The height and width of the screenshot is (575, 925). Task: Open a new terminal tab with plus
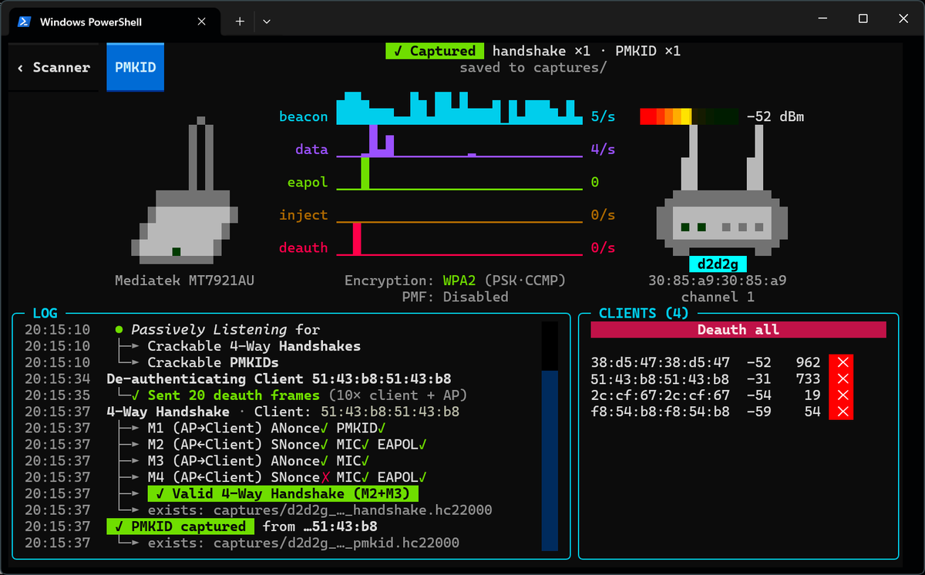pos(240,22)
